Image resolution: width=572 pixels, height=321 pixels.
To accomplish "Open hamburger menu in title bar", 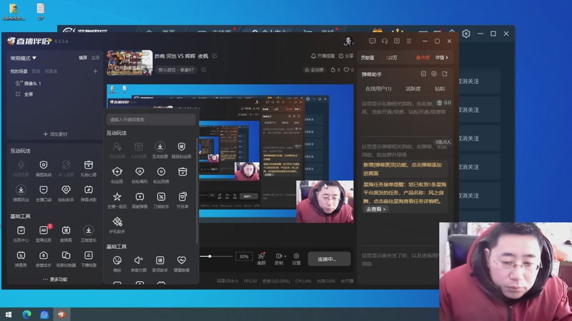I will pyautogui.click(x=409, y=41).
